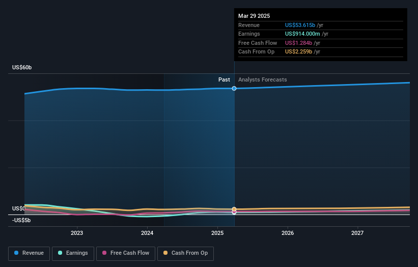The image size is (418, 267).
Task: Click the 'Earnings' row label in tooltip
Action: click(x=249, y=34)
